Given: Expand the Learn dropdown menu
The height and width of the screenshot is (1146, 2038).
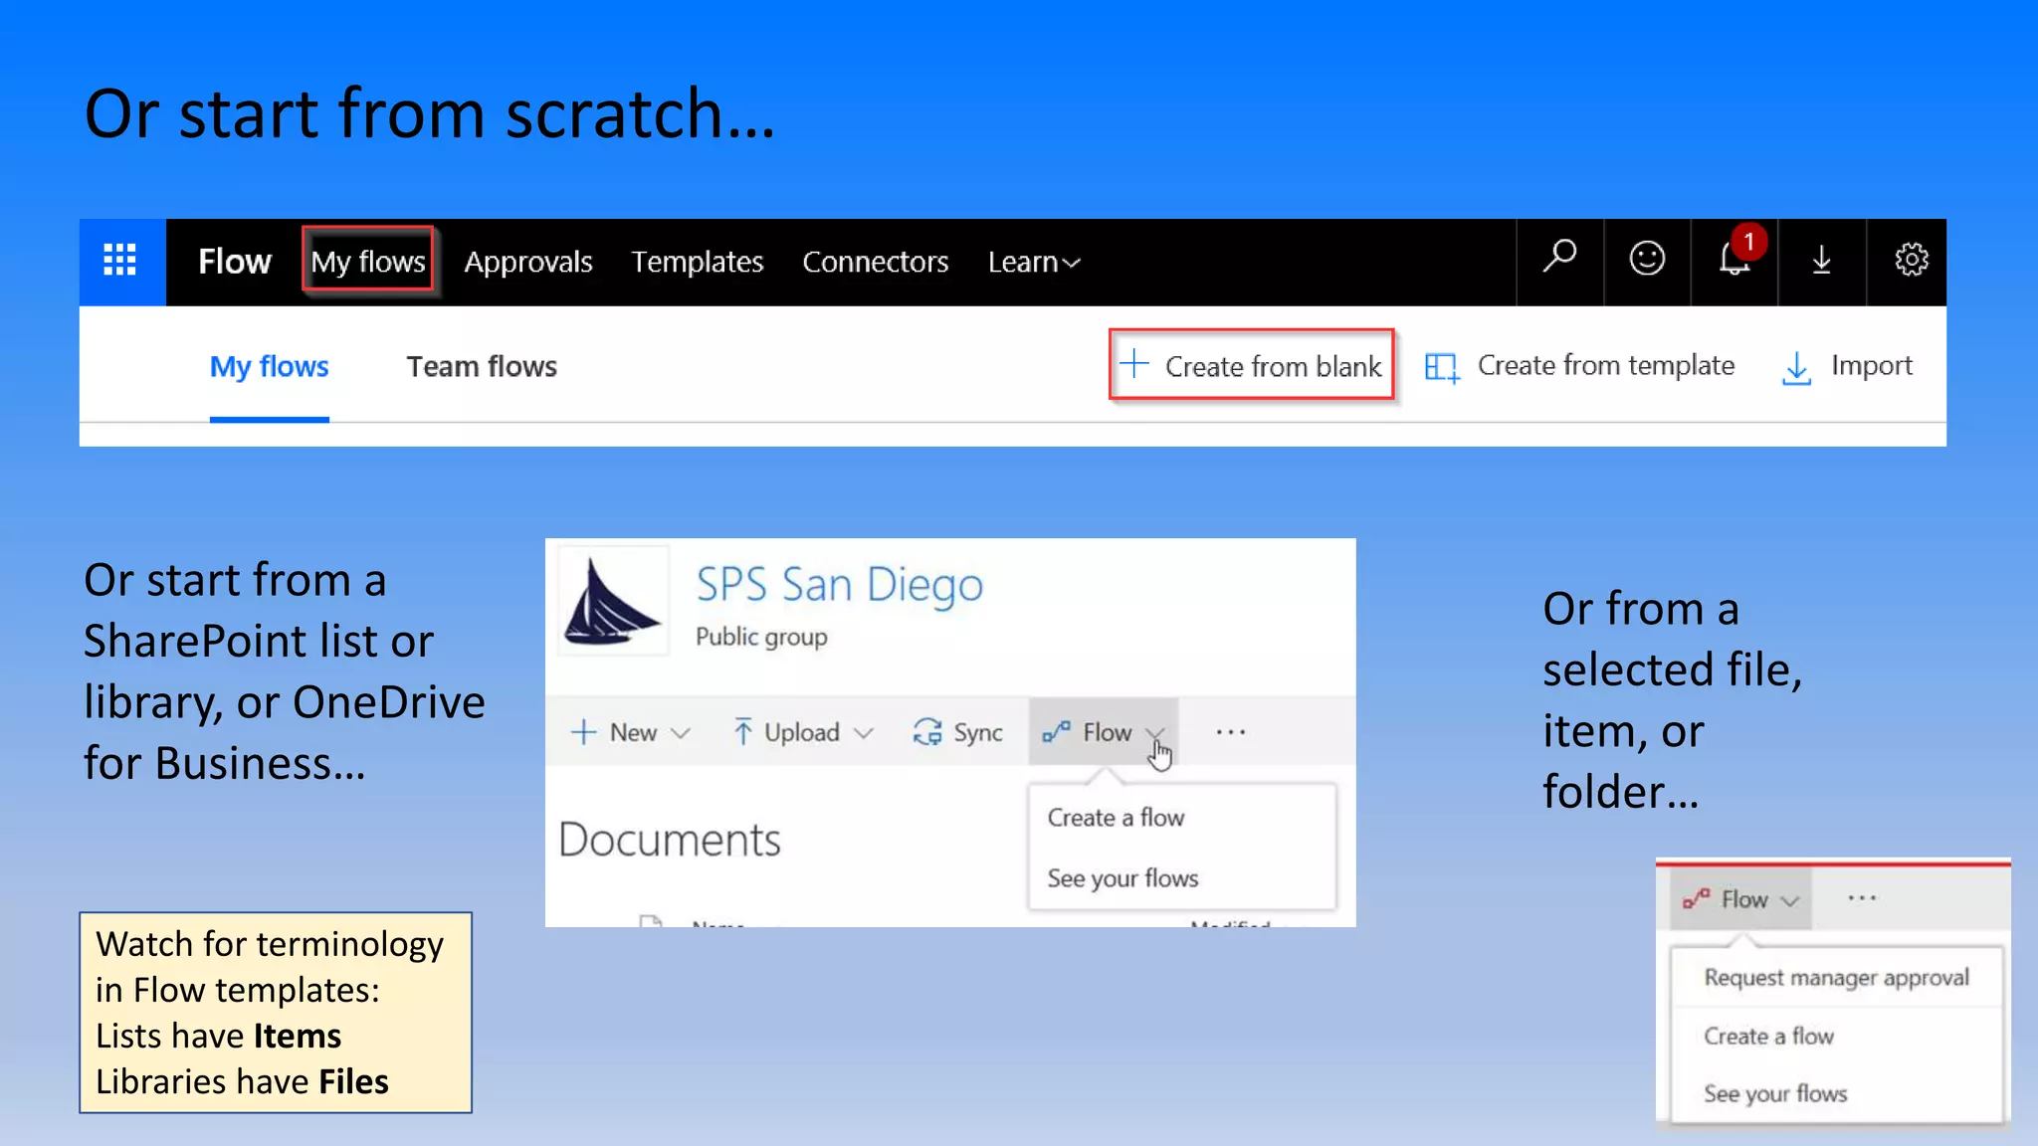Looking at the screenshot, I should click(x=1034, y=262).
